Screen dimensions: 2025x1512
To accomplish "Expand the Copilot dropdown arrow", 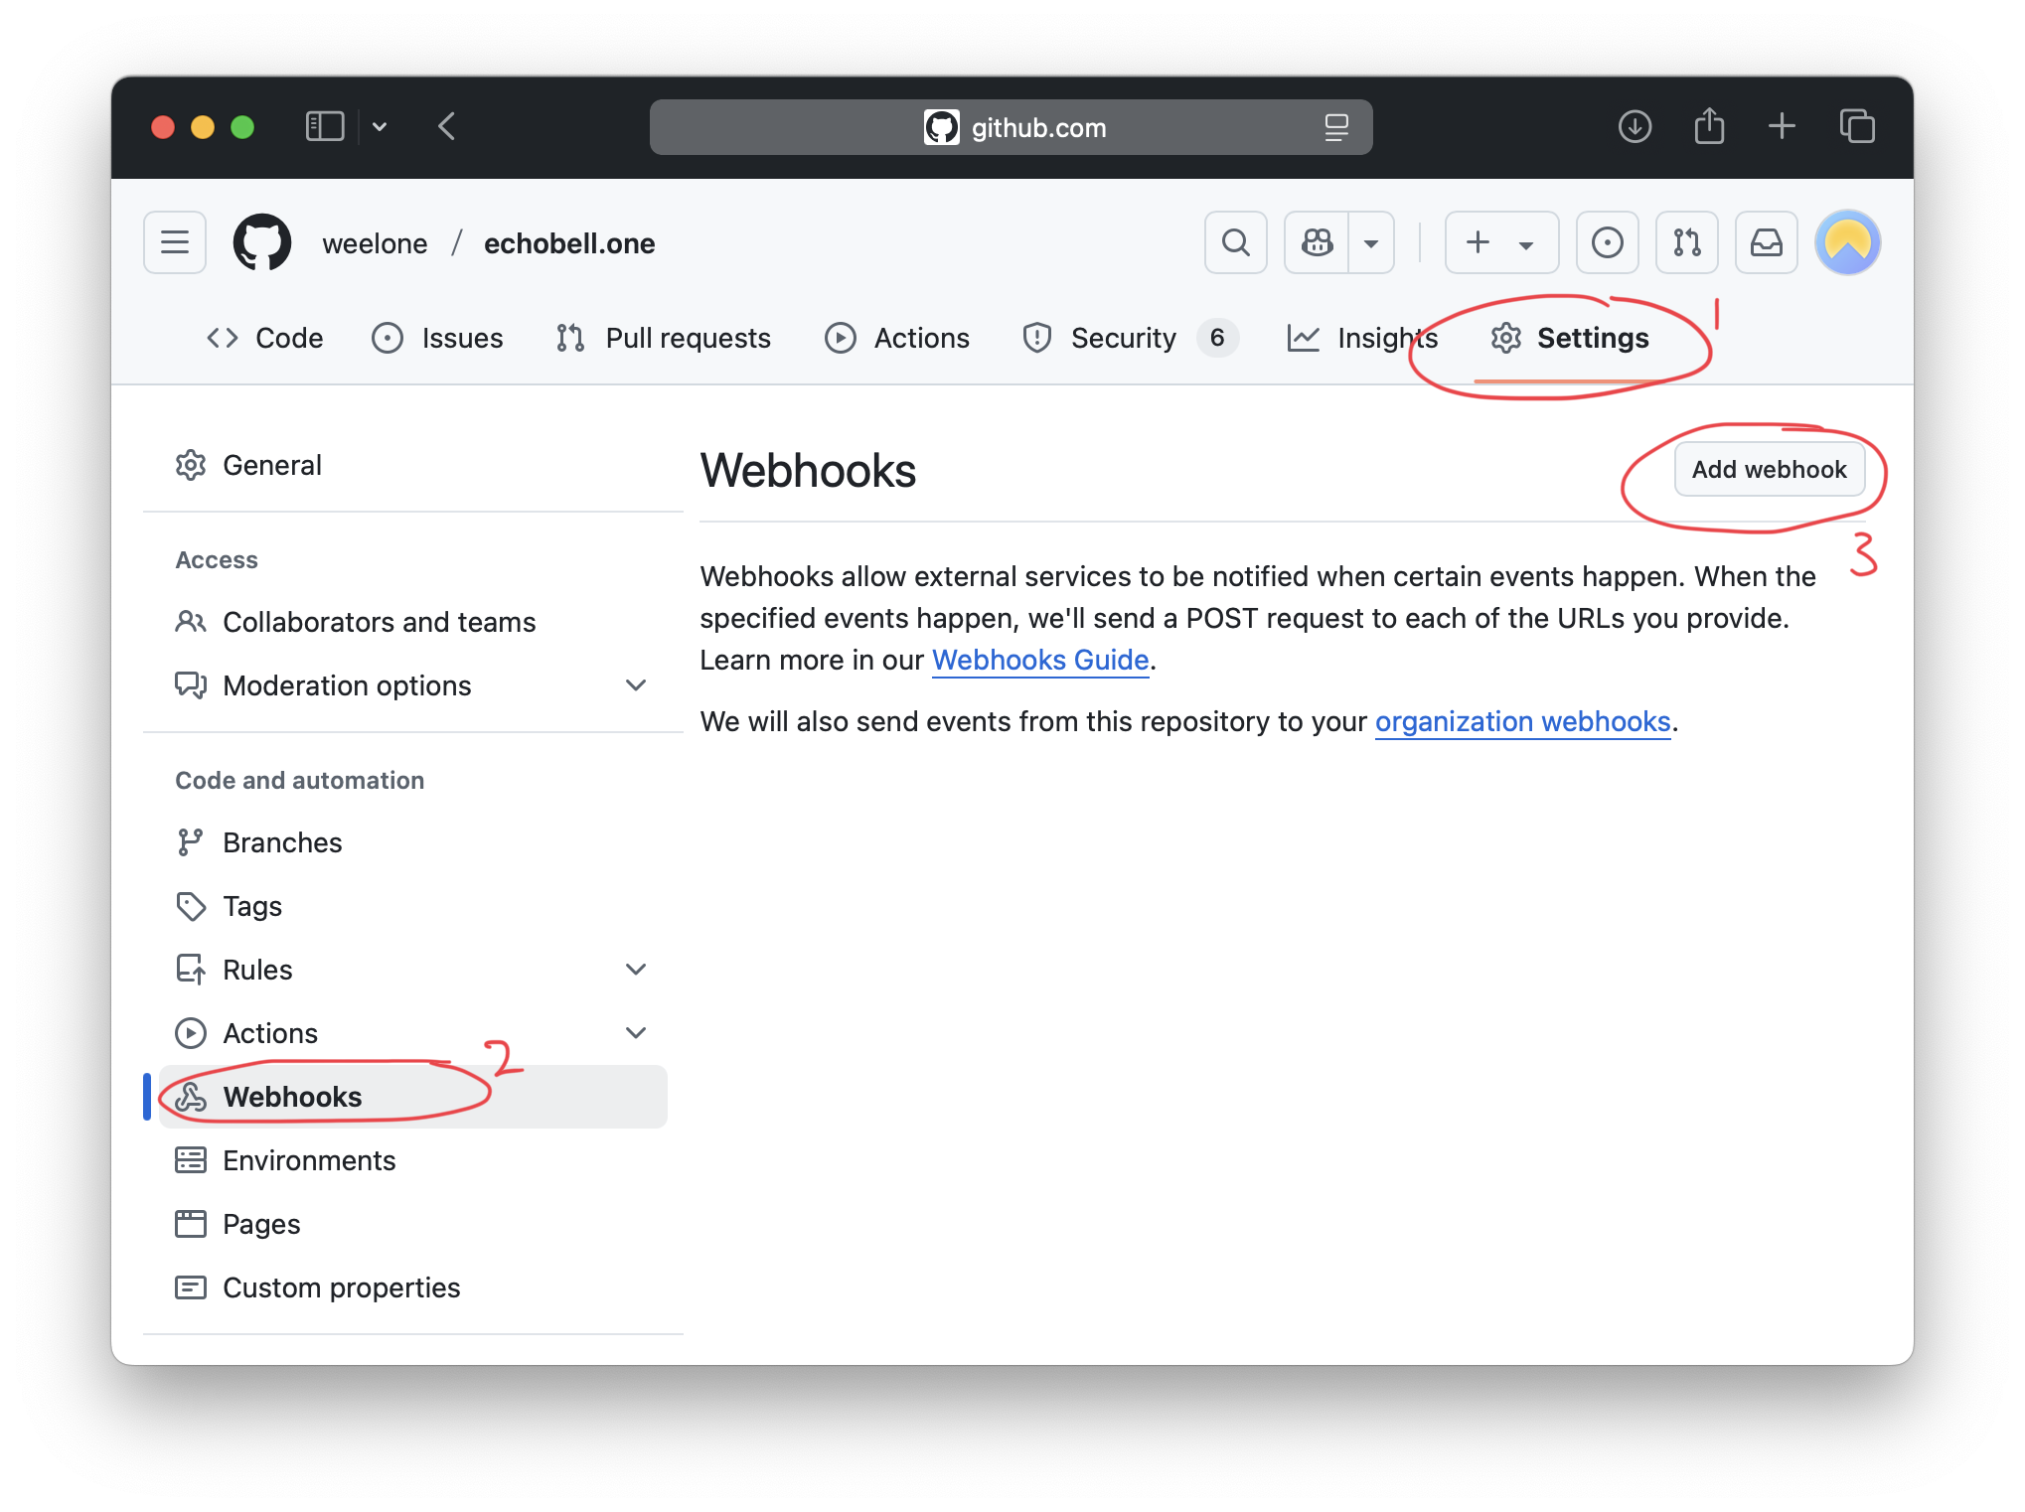I will 1371,242.
